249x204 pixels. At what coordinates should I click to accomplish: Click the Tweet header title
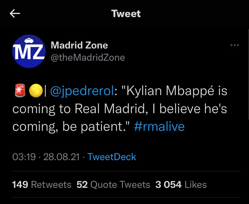(126, 13)
